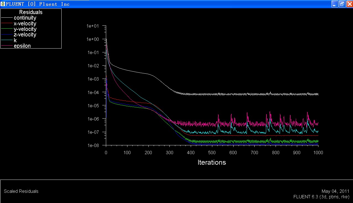Click the May 04, 2011 date text
This screenshot has height=203, width=353.
pyautogui.click(x=335, y=191)
